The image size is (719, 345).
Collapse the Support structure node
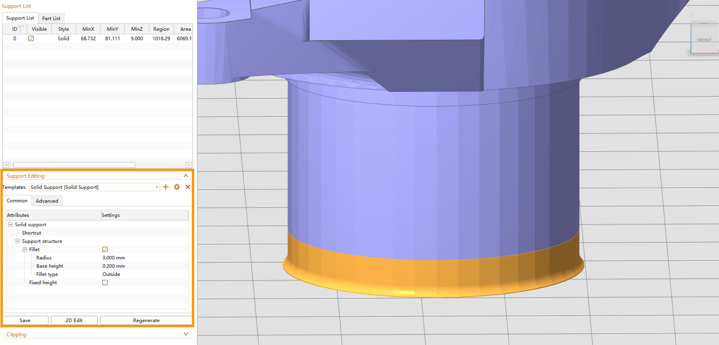click(x=17, y=241)
